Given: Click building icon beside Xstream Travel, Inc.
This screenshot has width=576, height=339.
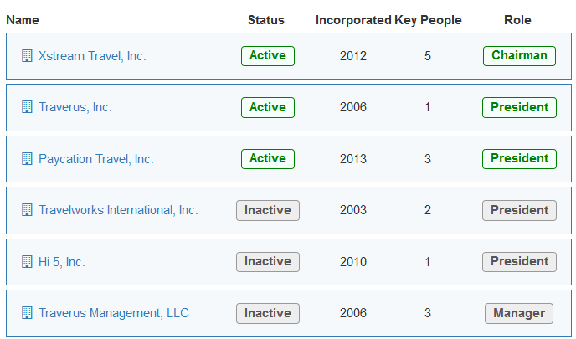Looking at the screenshot, I should (27, 56).
